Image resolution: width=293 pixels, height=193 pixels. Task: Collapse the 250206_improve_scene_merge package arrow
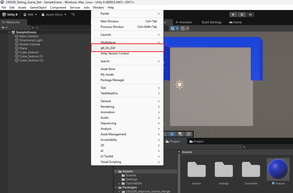pyautogui.click(x=119, y=191)
